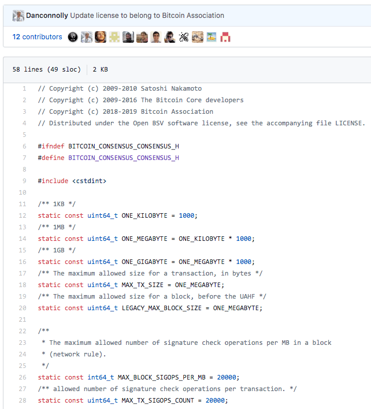371x409 pixels.
Task: Select the black-and-white insect contributor avatar
Action: 184,37
